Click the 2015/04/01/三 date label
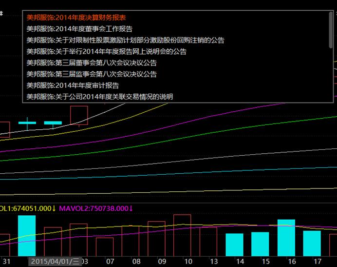Image resolution: width=337 pixels, height=267 pixels. 55,262
